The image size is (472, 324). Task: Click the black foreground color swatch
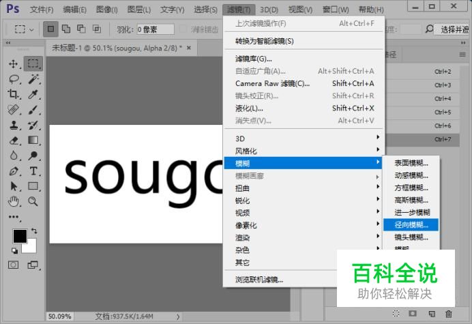click(x=20, y=236)
